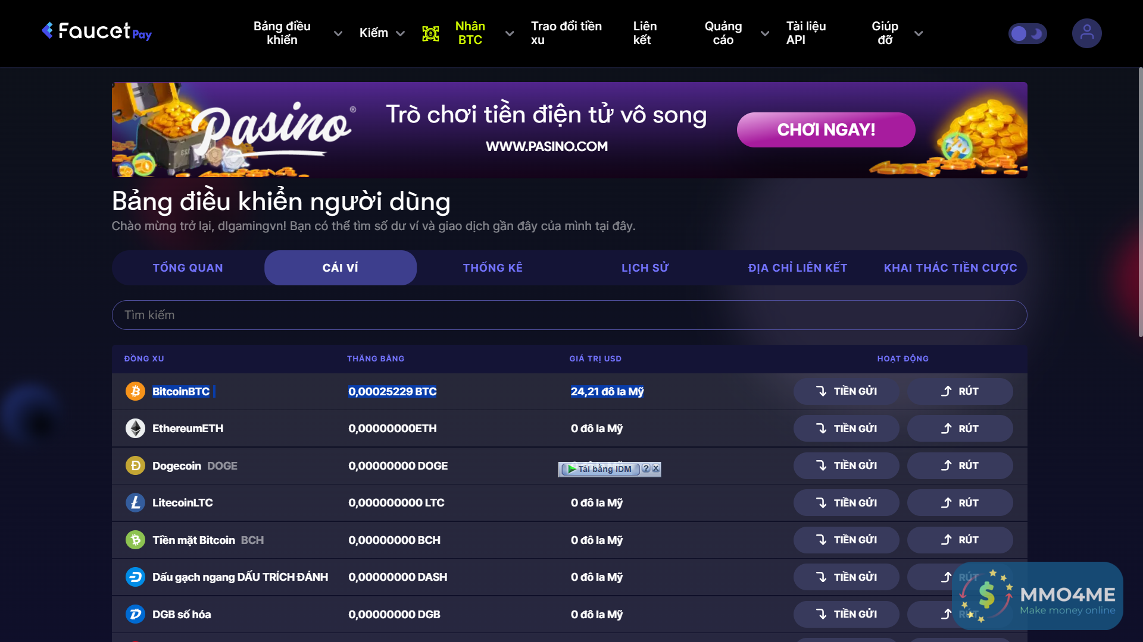Switch to the Thống kê tab
Viewport: 1143px width, 642px height.
click(x=492, y=267)
